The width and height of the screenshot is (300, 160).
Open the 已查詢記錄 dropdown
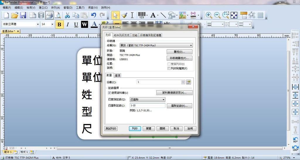148,100
